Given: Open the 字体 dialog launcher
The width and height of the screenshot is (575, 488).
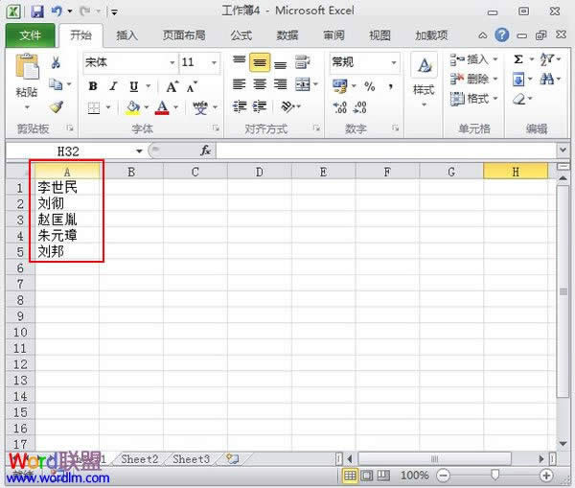Looking at the screenshot, I should pos(216,128).
